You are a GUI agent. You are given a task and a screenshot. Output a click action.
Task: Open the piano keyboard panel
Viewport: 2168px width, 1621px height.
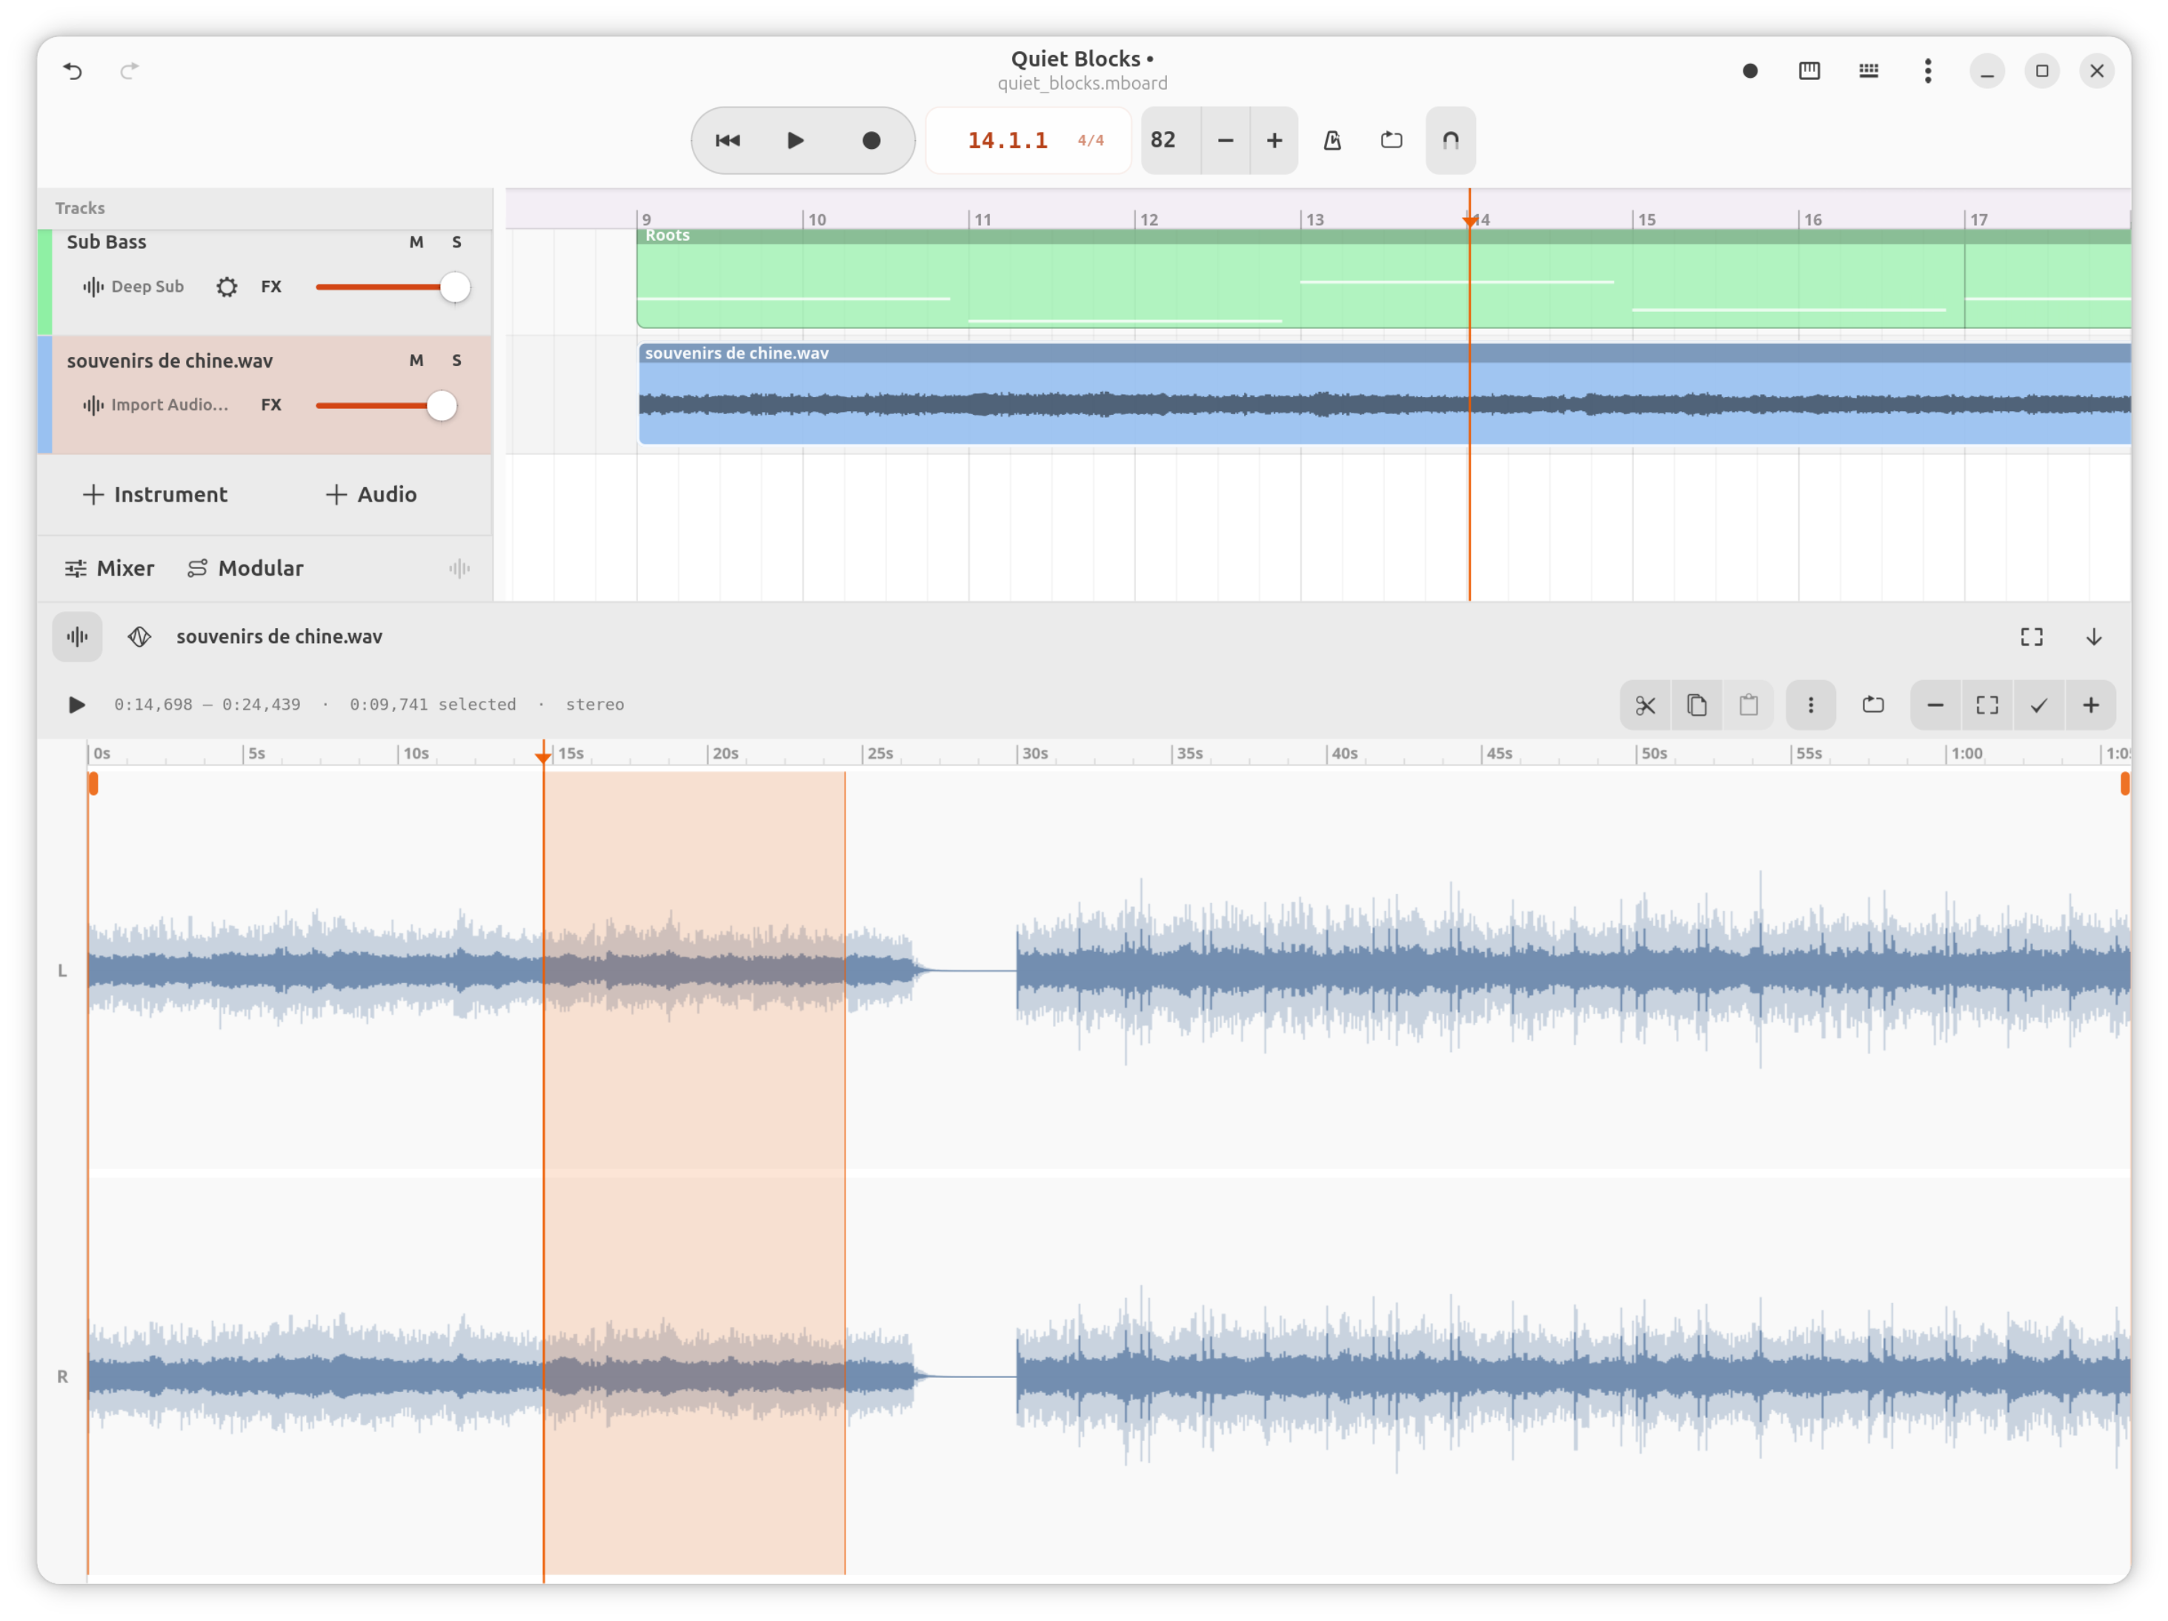[1809, 70]
